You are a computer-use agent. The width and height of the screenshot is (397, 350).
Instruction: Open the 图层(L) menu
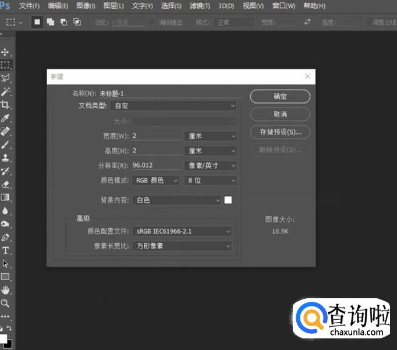click(114, 6)
